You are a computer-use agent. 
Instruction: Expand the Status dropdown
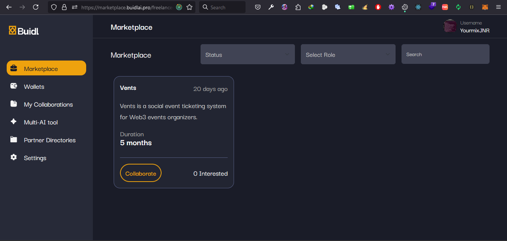(247, 55)
